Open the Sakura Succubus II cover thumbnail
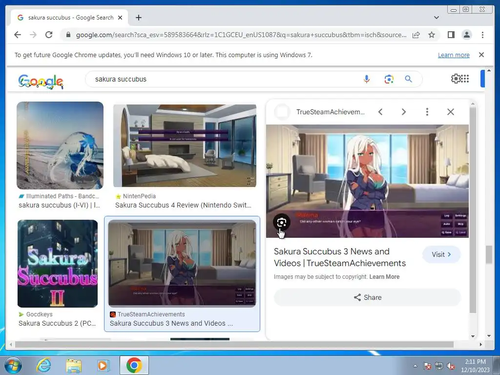The width and height of the screenshot is (500, 375). pos(58,263)
